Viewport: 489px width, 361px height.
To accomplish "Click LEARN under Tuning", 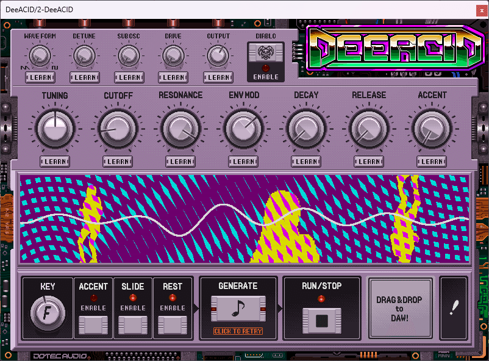I will 55,162.
